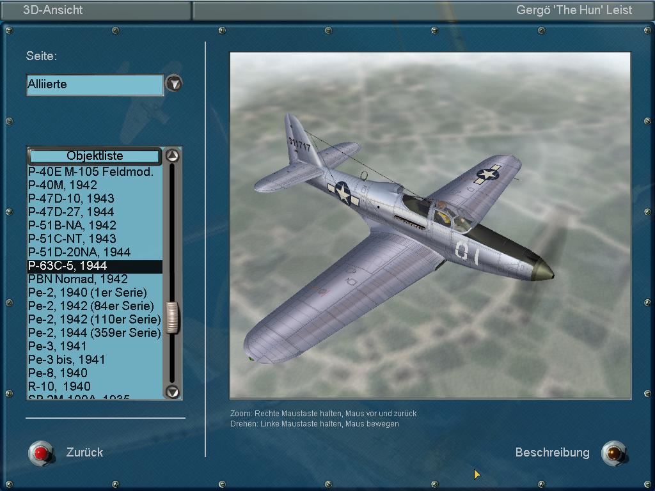Click the Objektliste header
The width and height of the screenshot is (655, 491).
tap(95, 156)
